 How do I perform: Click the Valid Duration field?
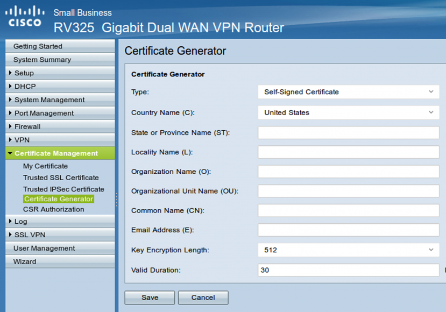click(x=349, y=270)
